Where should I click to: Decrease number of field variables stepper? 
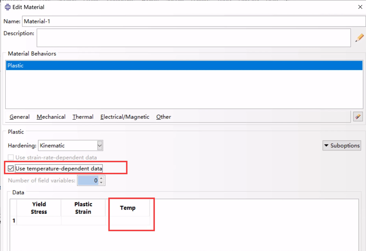(101, 183)
